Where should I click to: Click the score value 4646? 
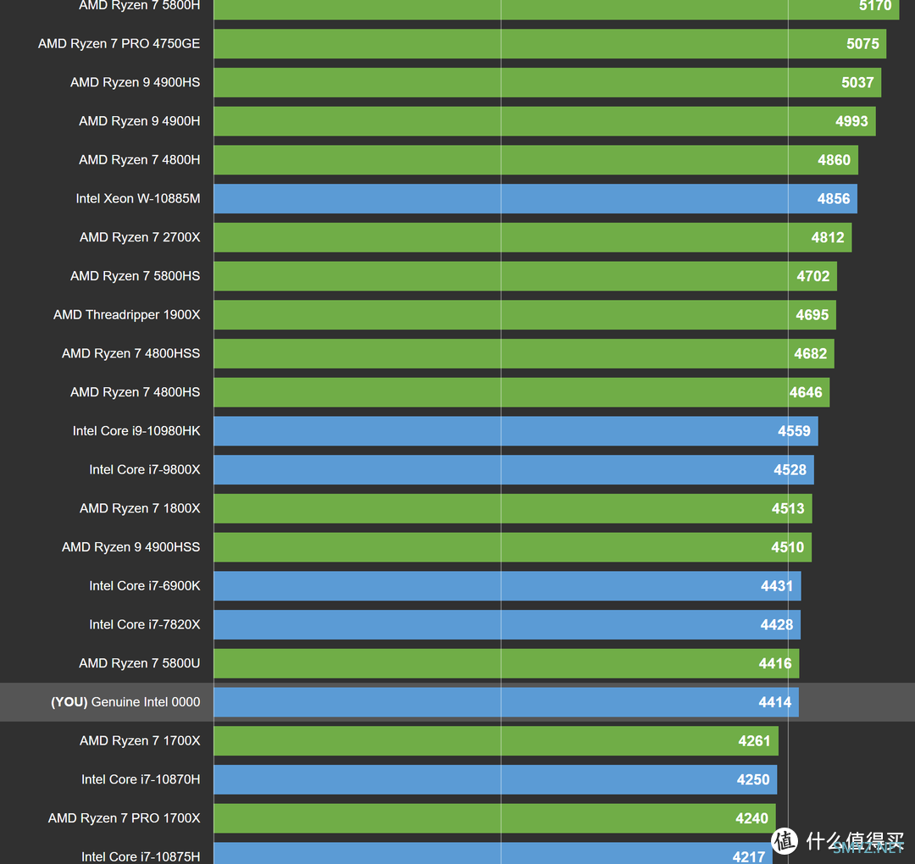point(806,393)
